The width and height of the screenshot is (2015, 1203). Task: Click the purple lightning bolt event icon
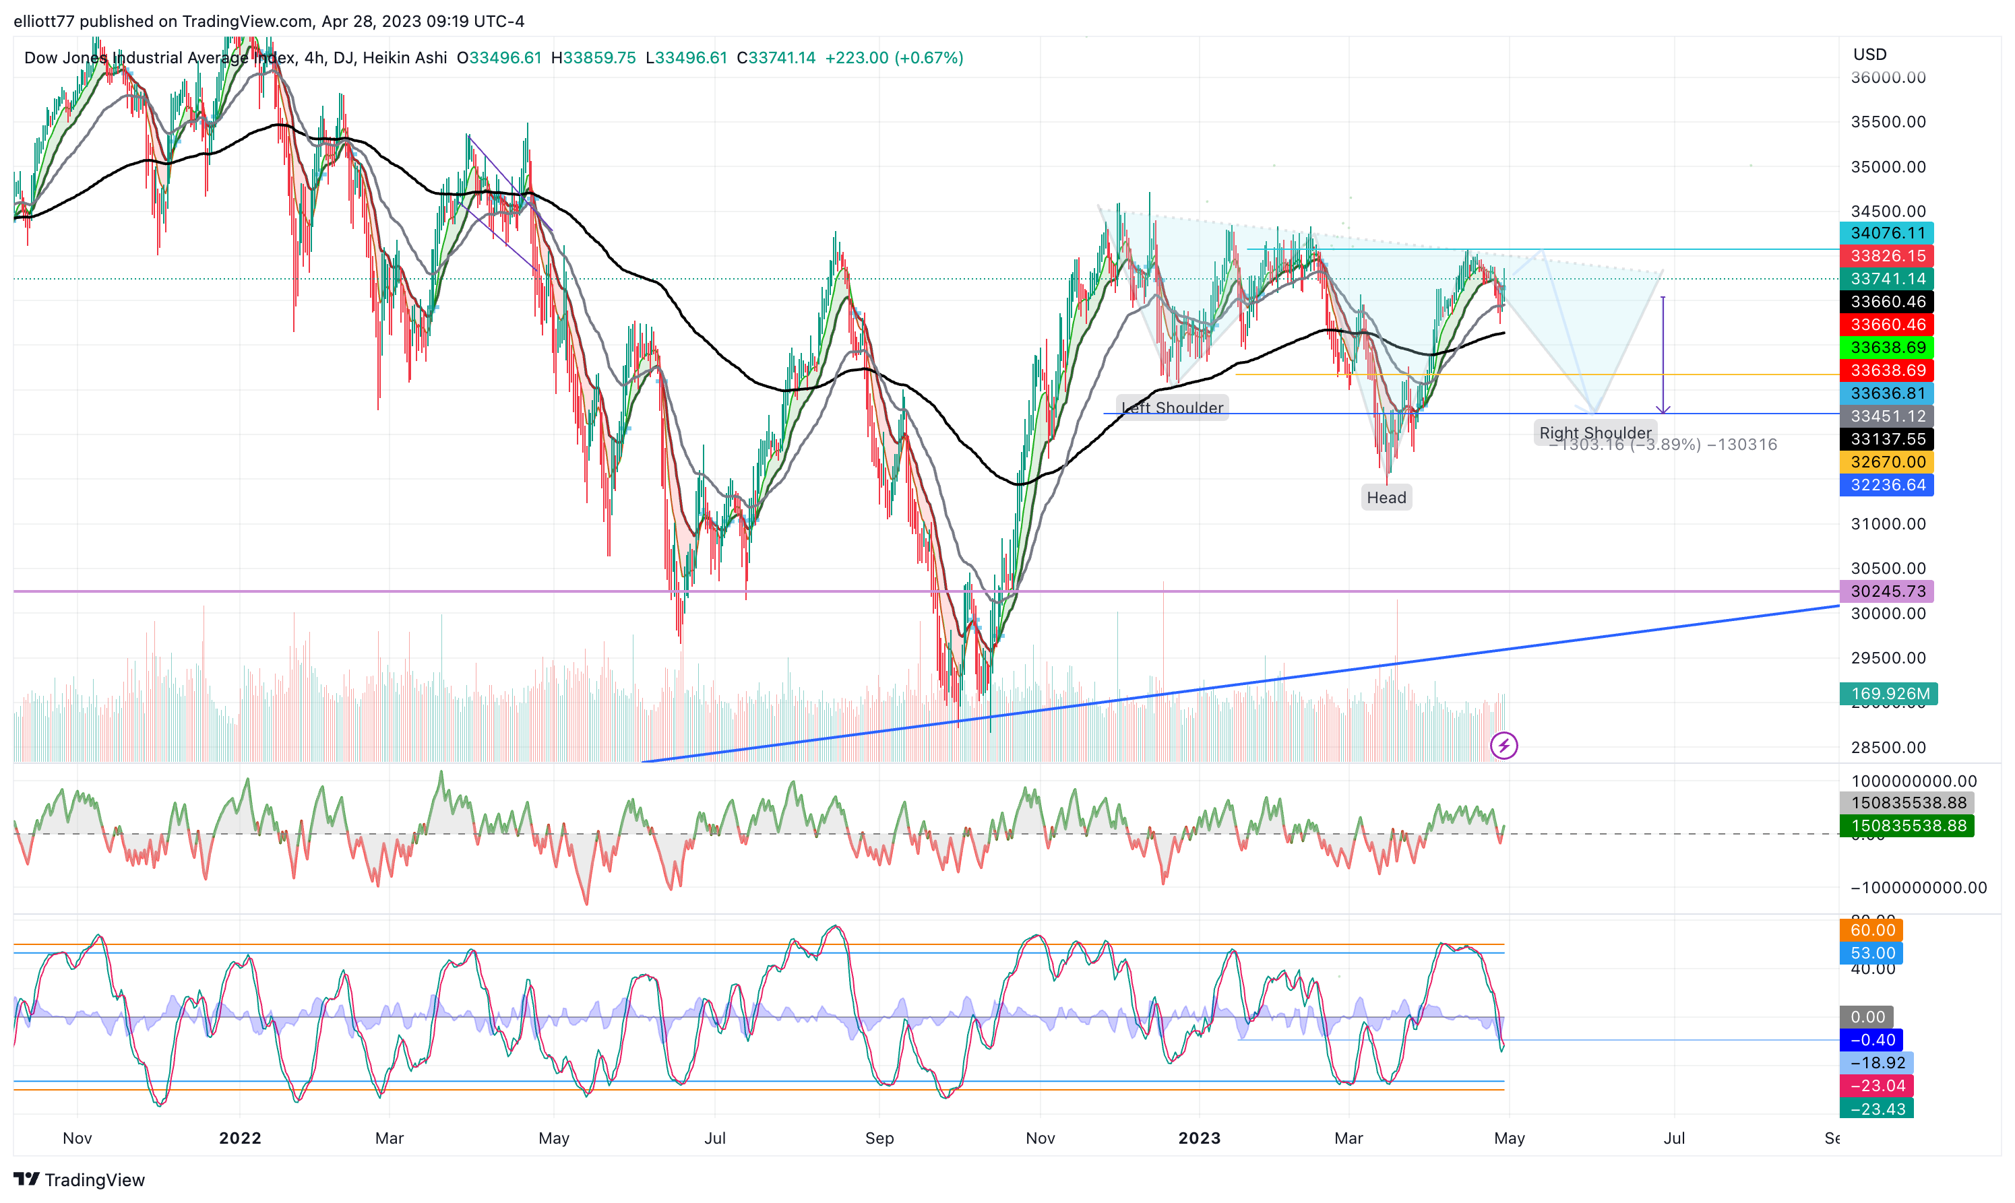click(x=1503, y=745)
